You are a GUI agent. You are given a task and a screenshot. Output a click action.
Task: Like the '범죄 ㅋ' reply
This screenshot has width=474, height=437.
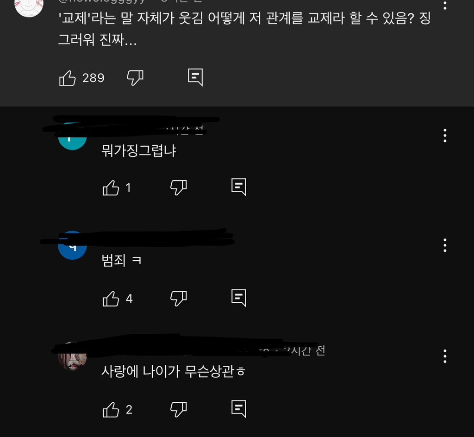coord(111,299)
